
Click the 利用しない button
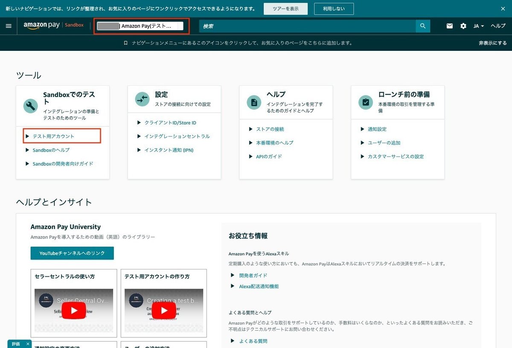coord(334,9)
